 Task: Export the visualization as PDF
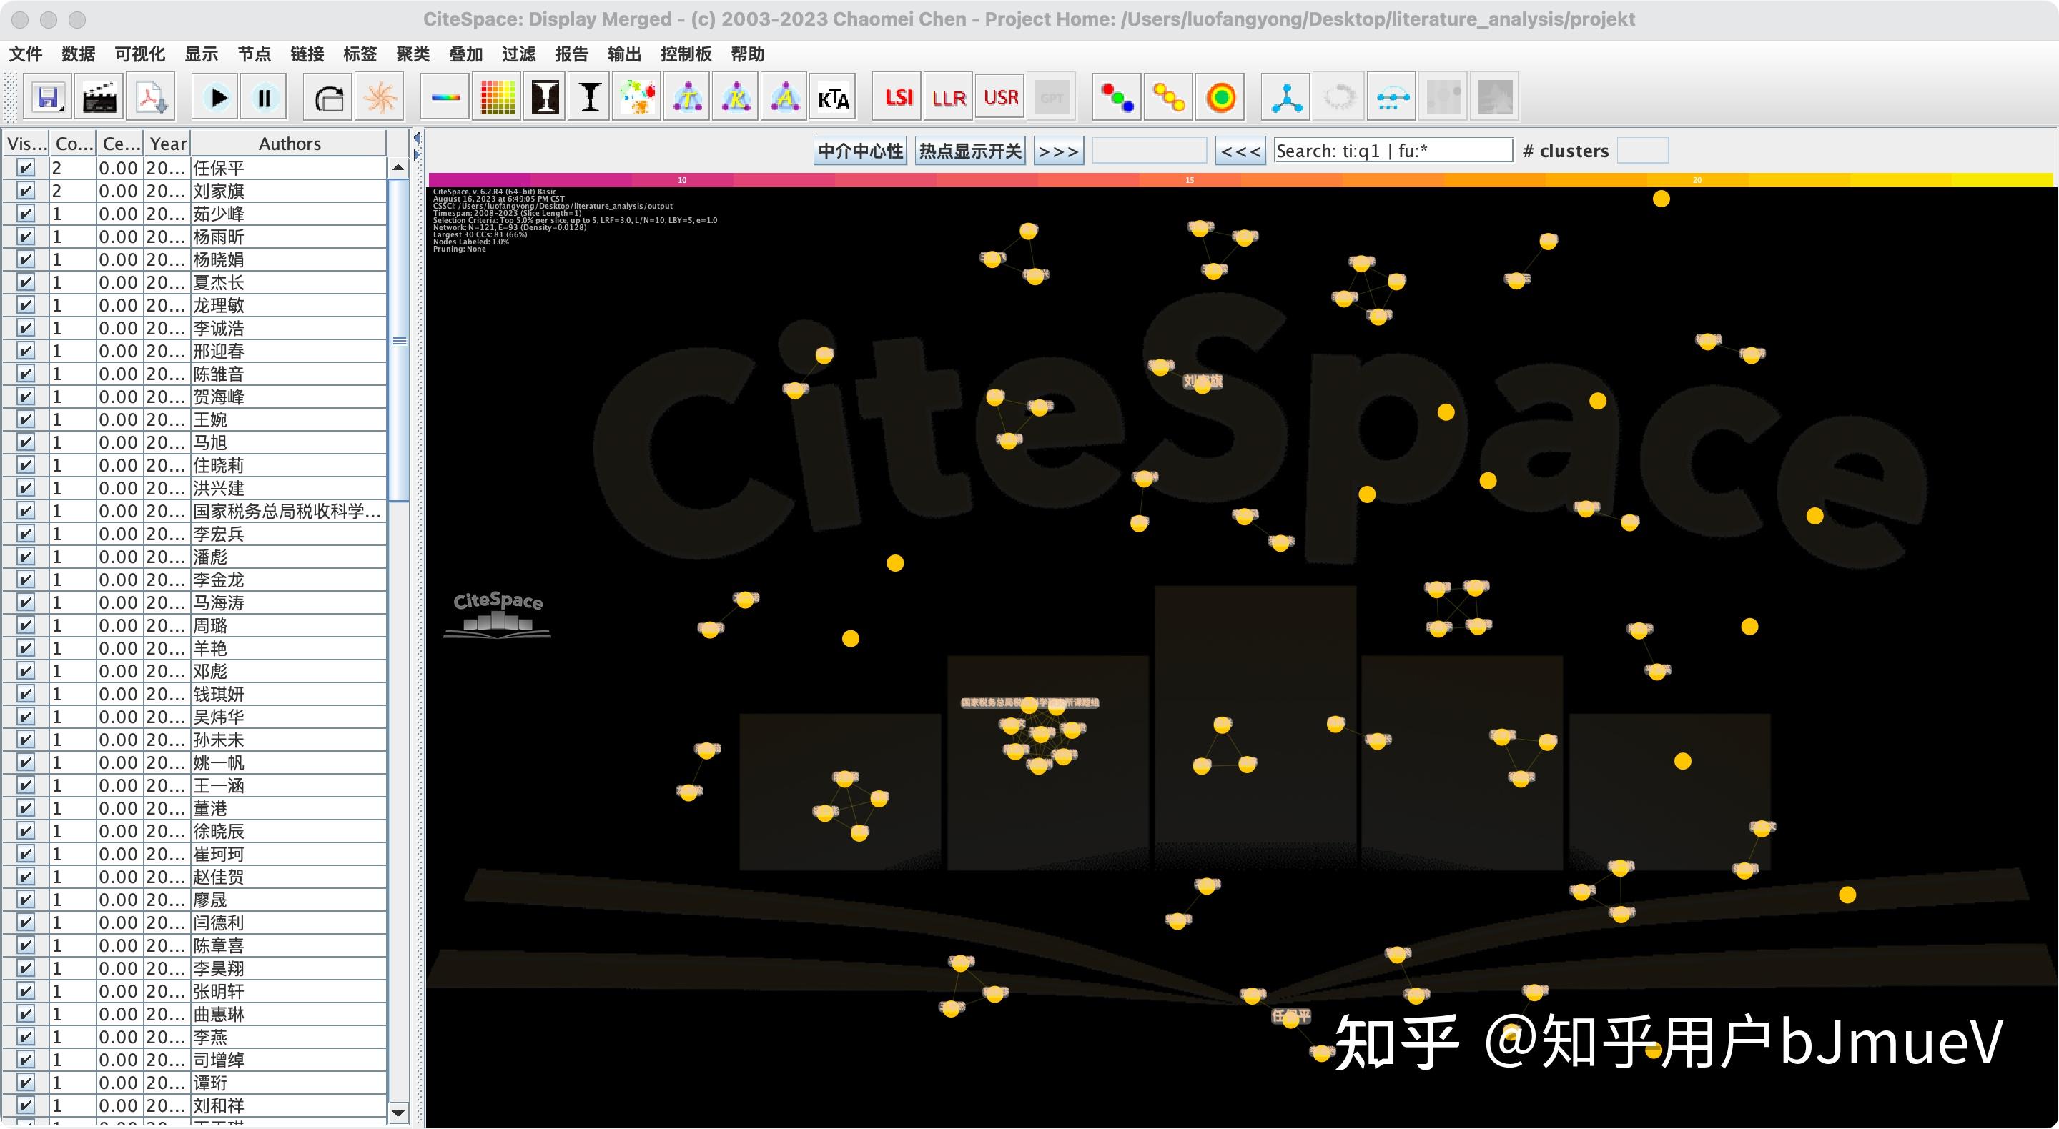152,96
